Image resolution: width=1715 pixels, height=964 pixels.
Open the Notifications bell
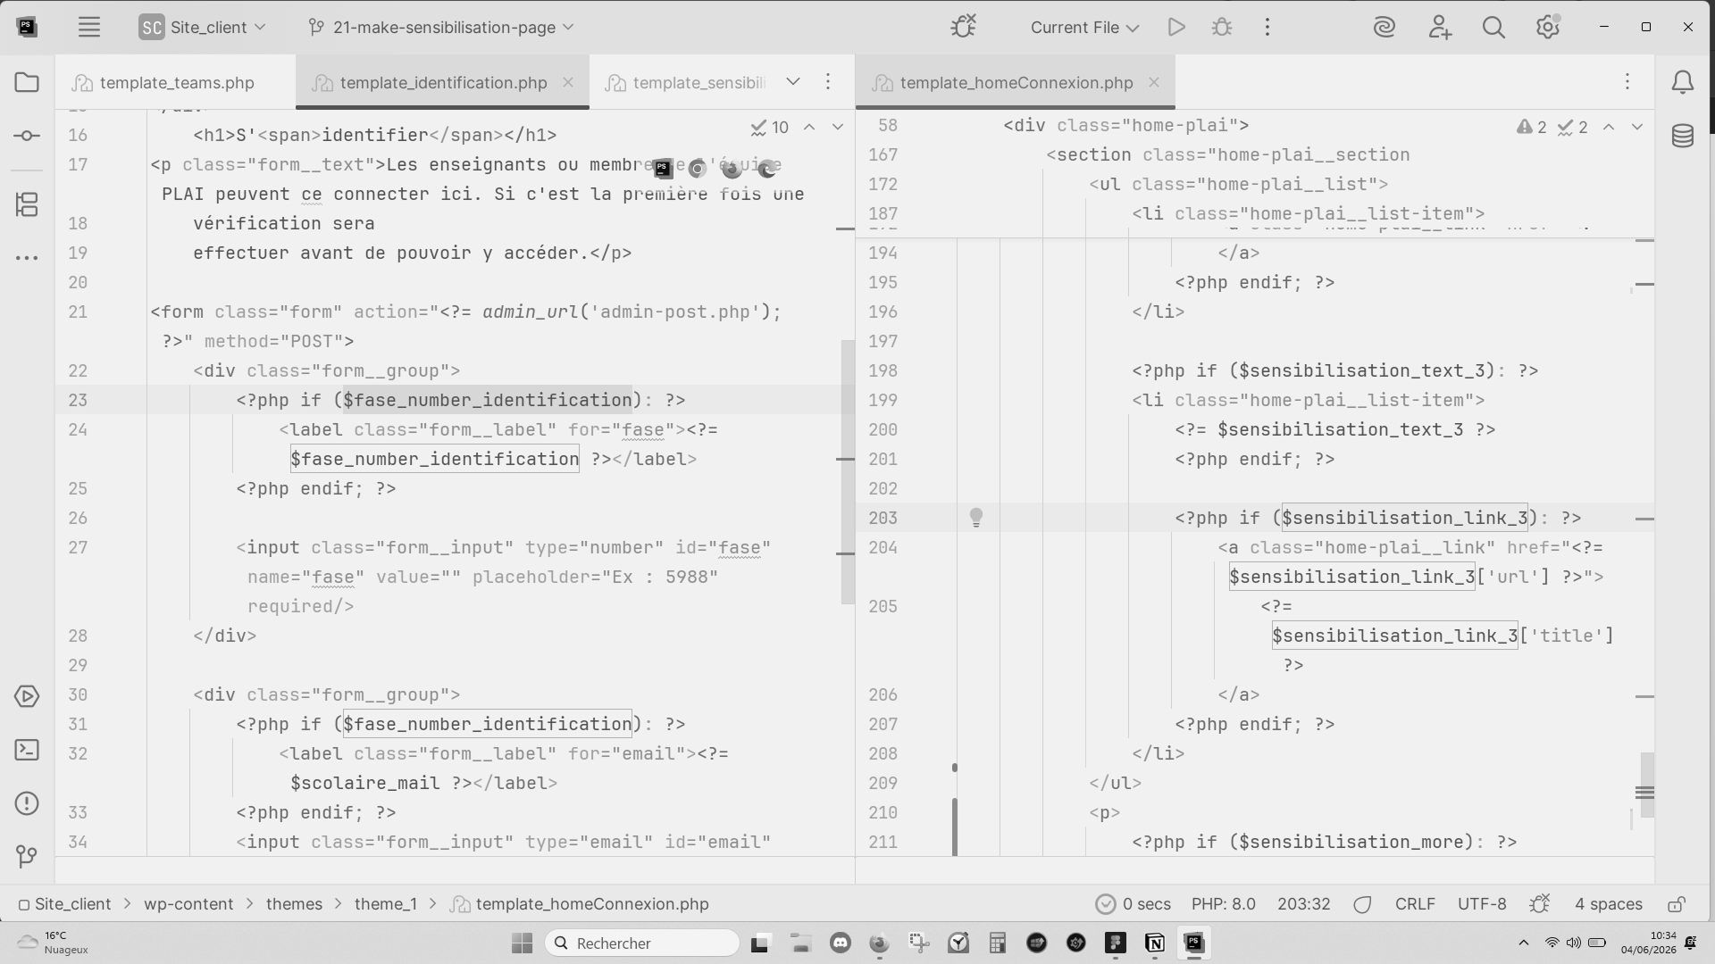[x=1683, y=82]
